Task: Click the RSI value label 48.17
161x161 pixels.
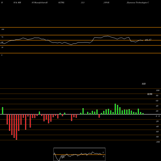Action: (148, 40)
